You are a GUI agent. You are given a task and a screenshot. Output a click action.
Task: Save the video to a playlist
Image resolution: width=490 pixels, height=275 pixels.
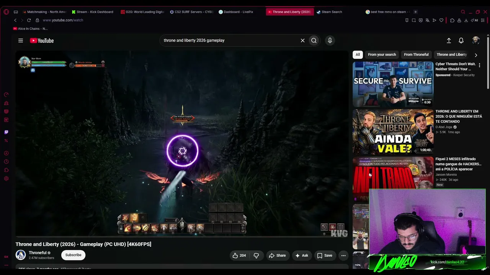(x=325, y=256)
